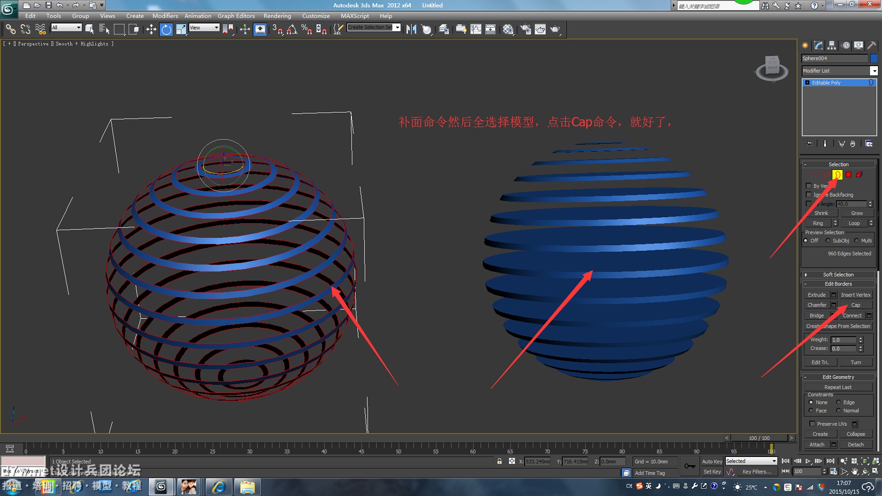Open the Curve Editor
The image size is (882, 496).
pyautogui.click(x=476, y=29)
